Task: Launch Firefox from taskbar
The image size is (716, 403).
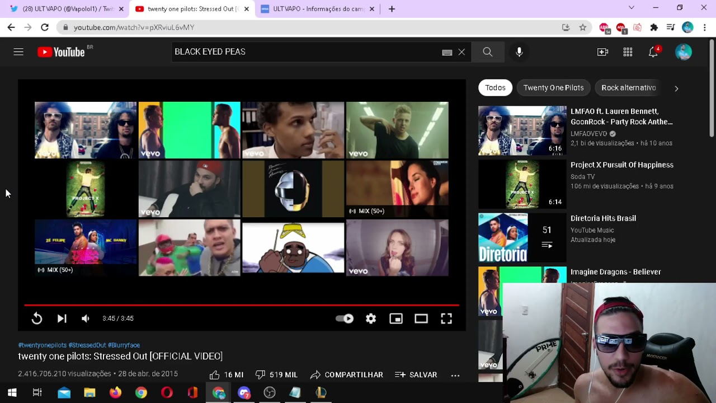Action: (115, 392)
